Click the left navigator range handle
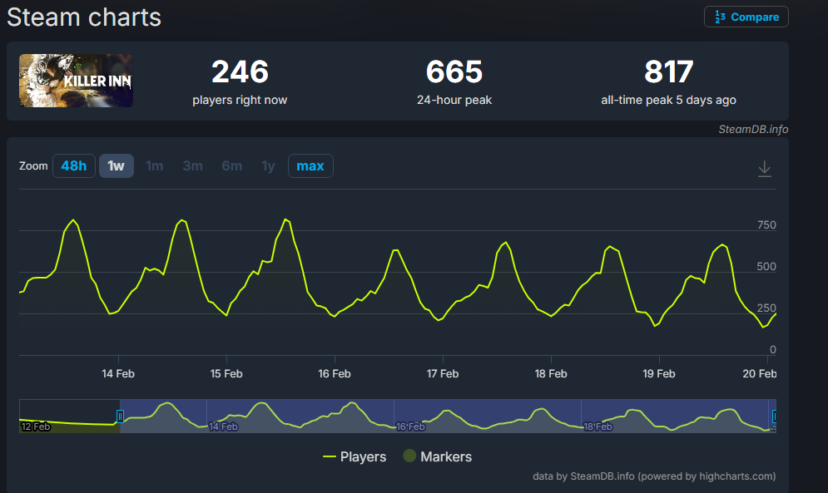 (120, 417)
